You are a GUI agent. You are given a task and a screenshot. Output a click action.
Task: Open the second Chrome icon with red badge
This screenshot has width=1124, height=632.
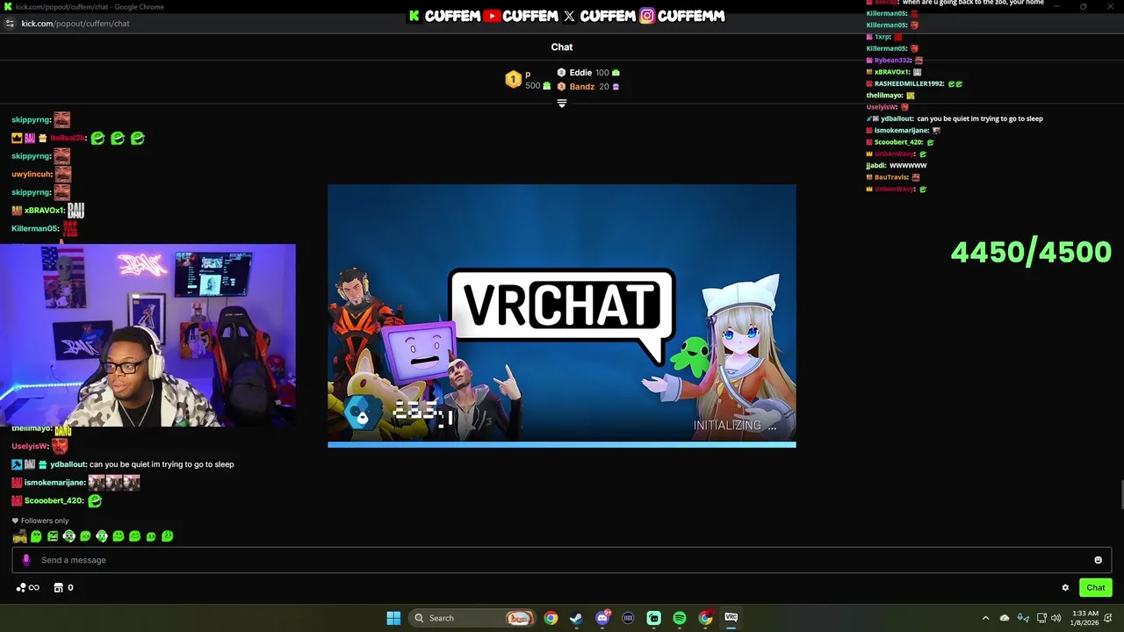705,618
